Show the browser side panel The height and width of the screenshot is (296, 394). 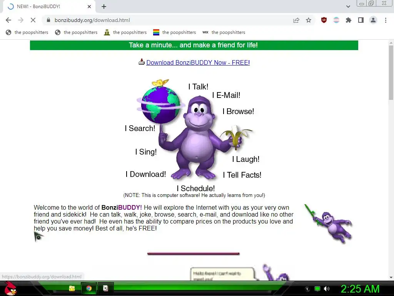tap(361, 20)
